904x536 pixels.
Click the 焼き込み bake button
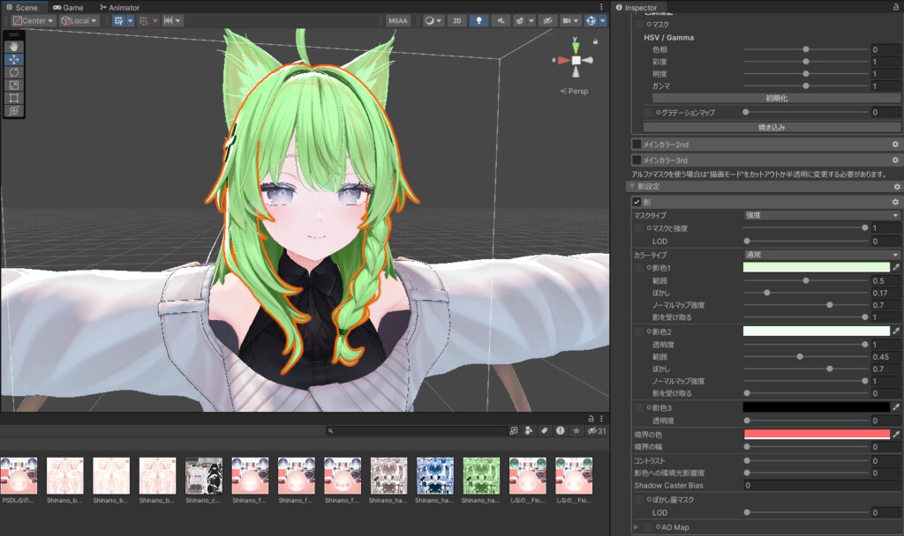[x=772, y=127]
